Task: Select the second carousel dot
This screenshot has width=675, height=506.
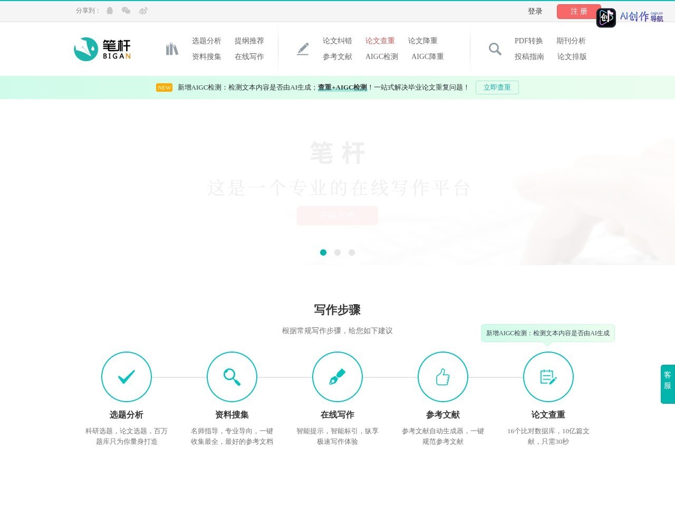Action: pos(337,252)
